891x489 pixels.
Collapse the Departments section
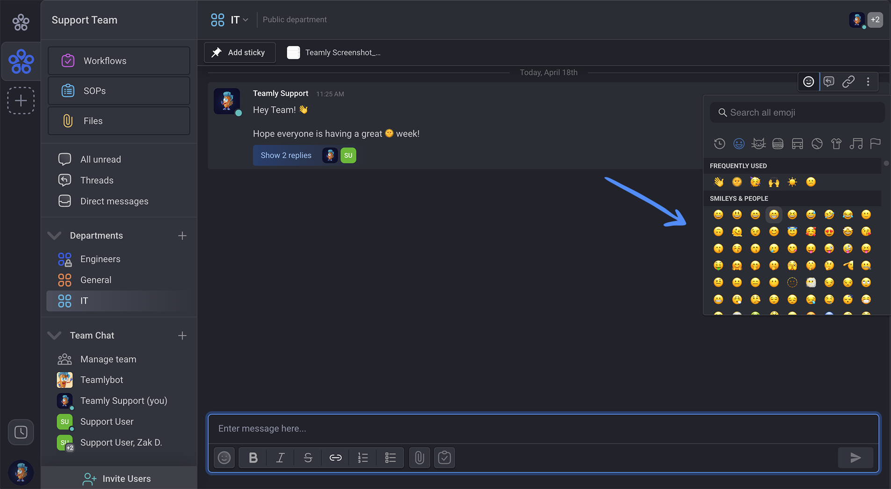[55, 235]
